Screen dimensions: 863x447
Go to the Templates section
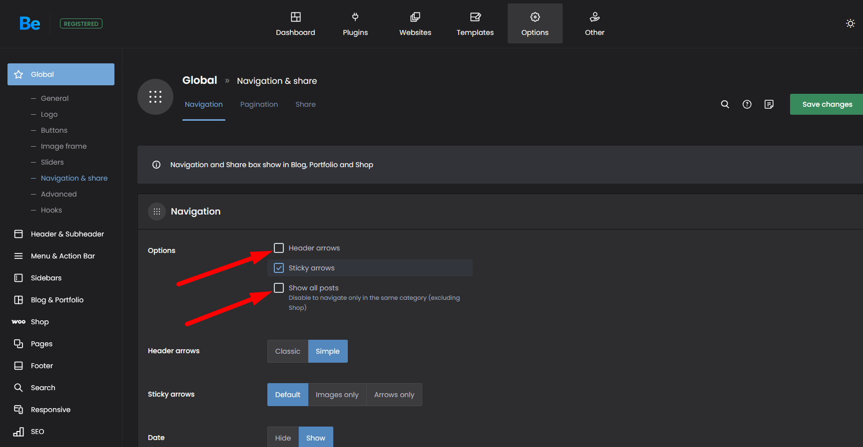click(475, 24)
